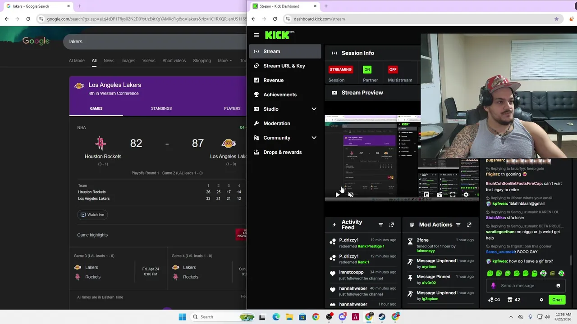Enable picture-in-picture for the preview
The width and height of the screenshot is (577, 324).
point(426,194)
